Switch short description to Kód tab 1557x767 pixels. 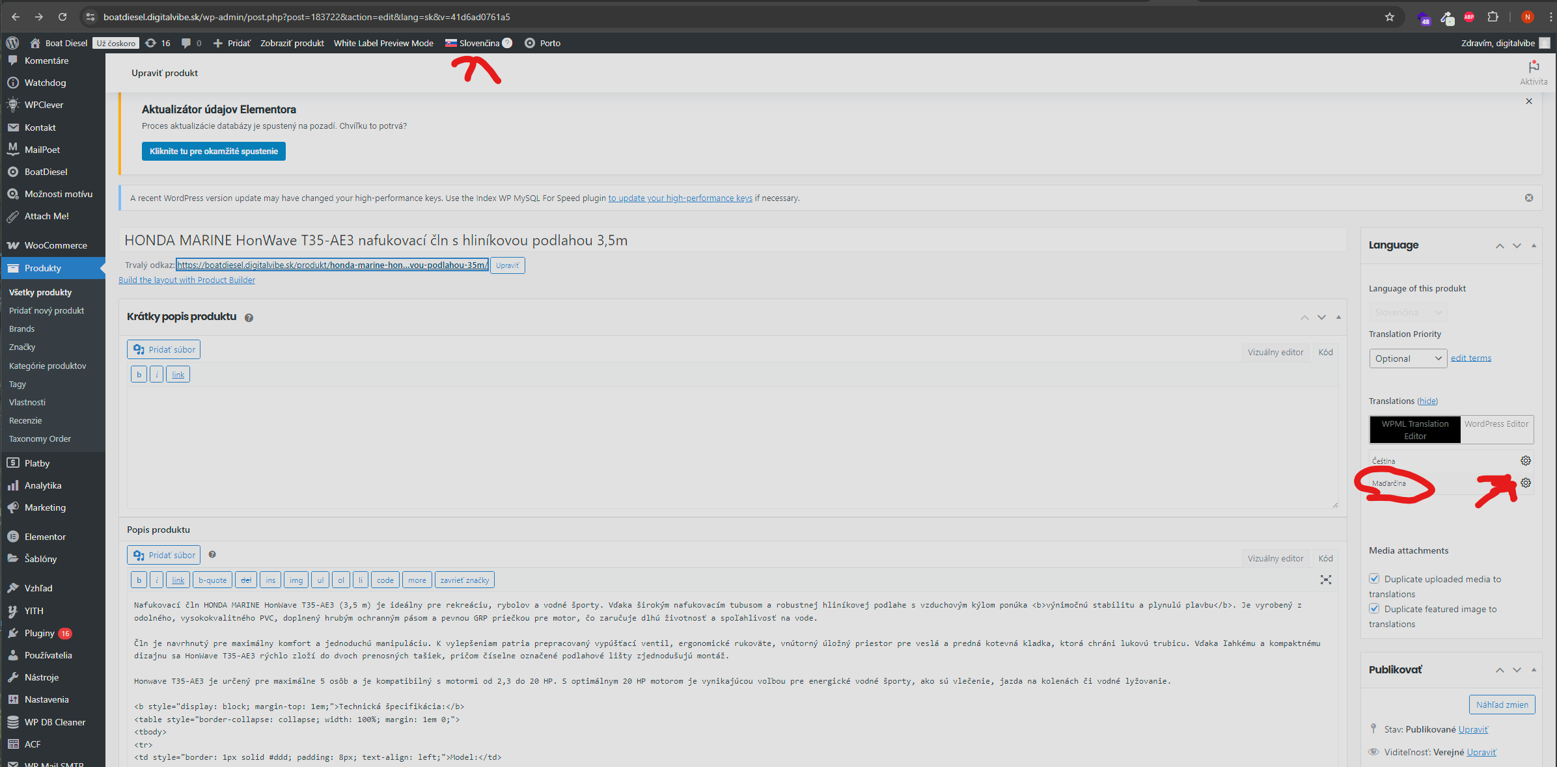pos(1325,353)
